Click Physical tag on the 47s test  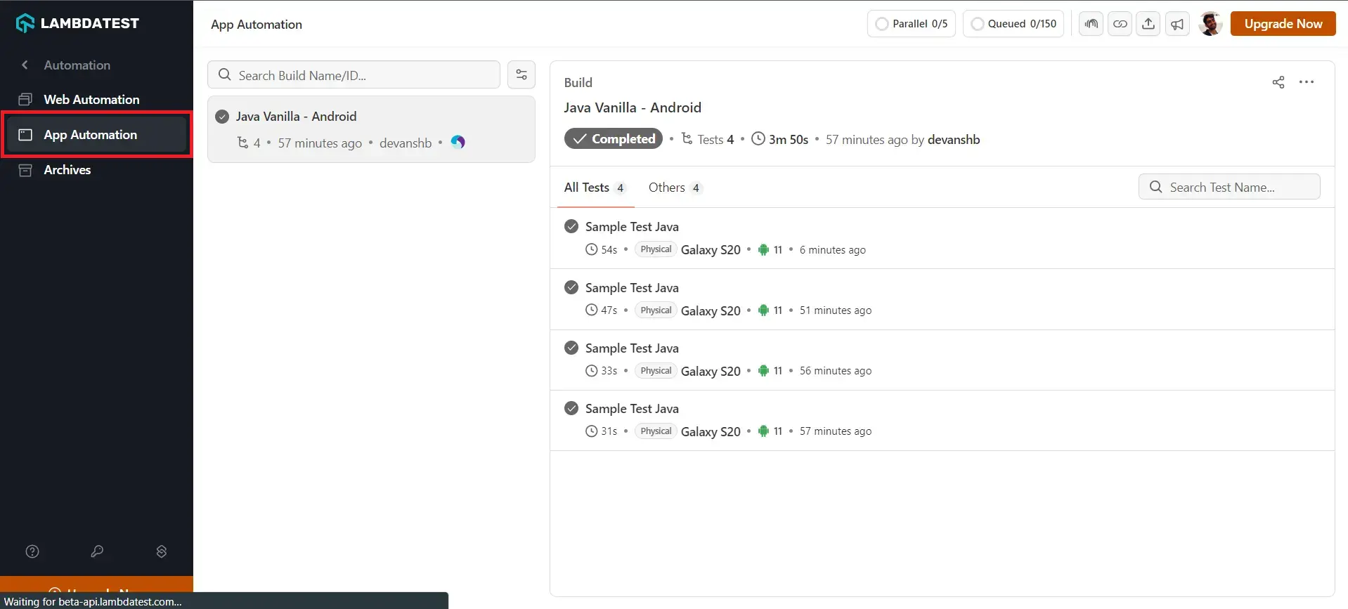(x=656, y=310)
